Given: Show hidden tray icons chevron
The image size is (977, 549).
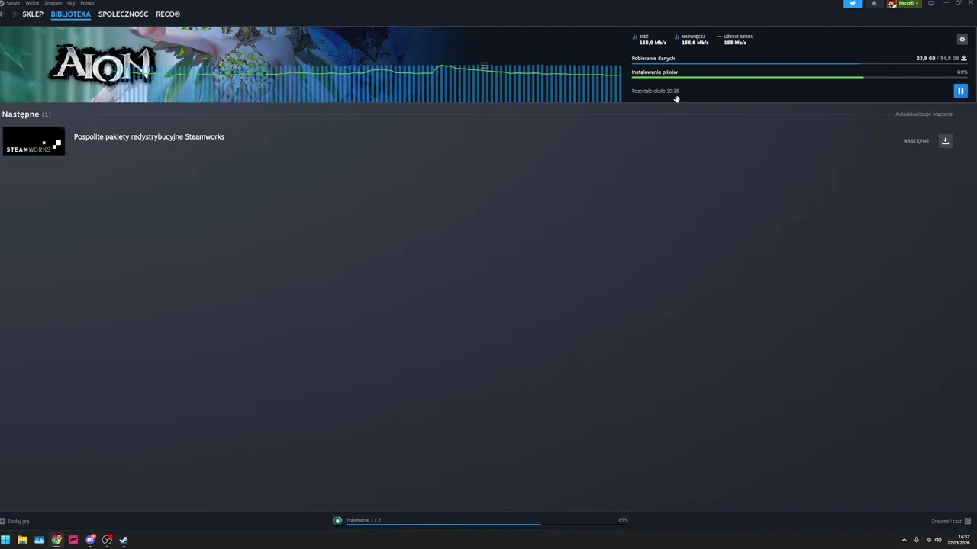Looking at the screenshot, I should (904, 540).
